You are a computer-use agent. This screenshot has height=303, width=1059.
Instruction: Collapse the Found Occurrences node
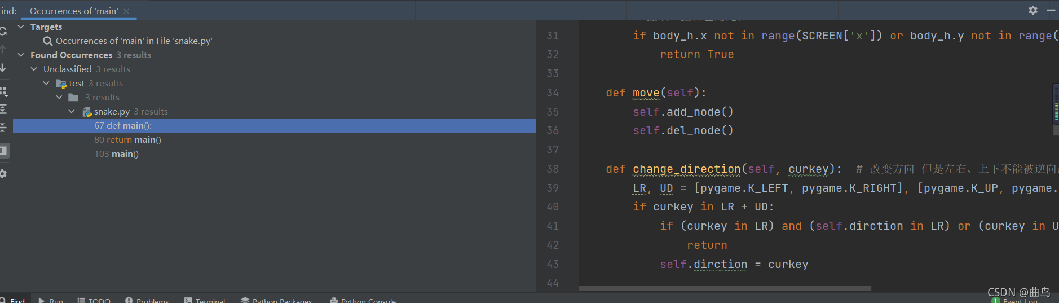point(21,55)
